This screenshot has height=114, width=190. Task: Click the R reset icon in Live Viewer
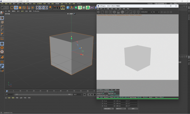click(110, 12)
